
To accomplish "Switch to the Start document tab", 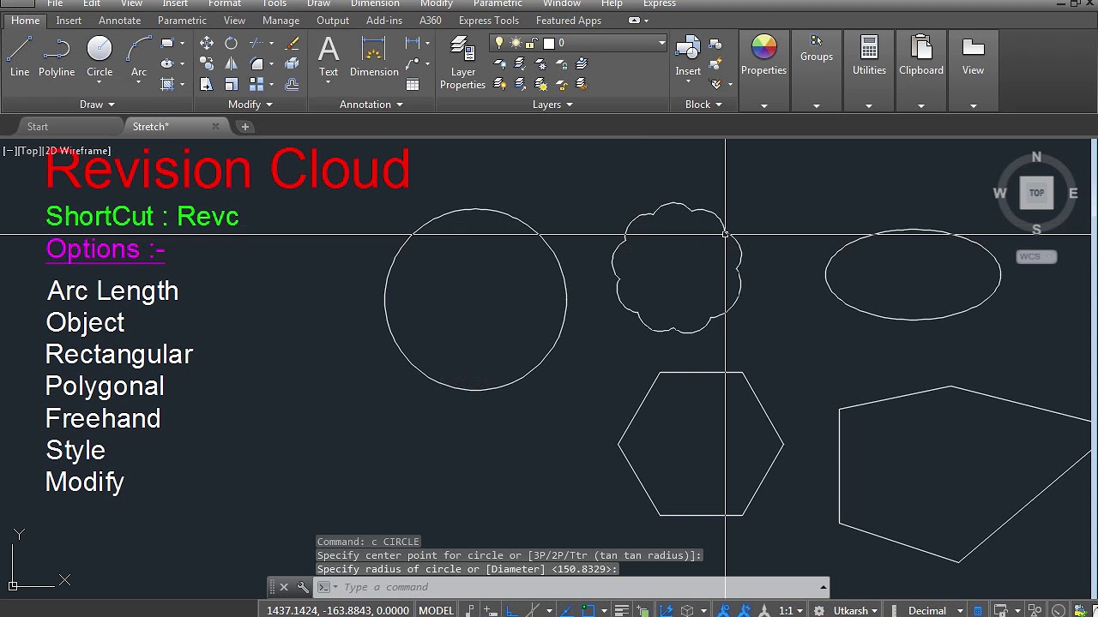I will tap(38, 126).
